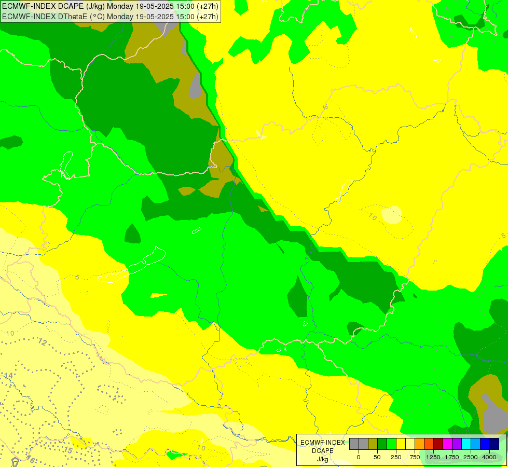Click the bright green legend swatch before 250

391,444
